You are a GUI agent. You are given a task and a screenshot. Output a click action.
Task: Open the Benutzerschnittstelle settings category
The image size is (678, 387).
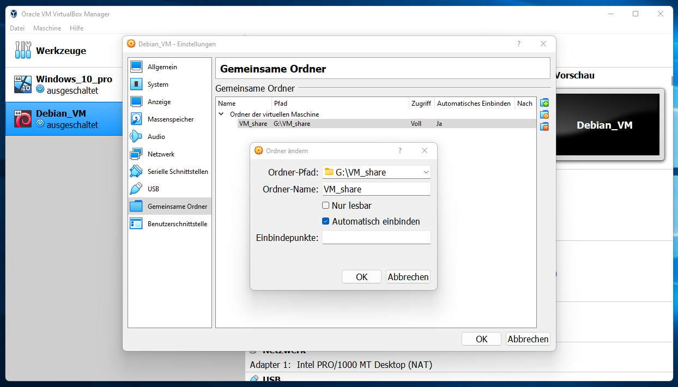pos(169,224)
